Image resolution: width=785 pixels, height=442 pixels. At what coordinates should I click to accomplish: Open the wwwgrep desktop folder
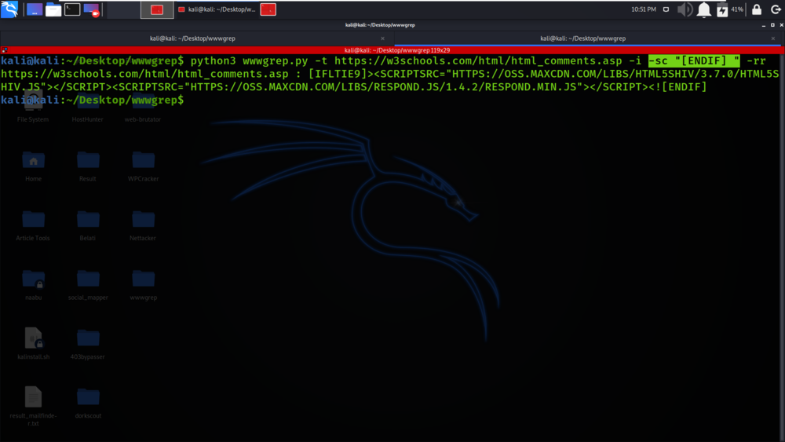click(x=143, y=285)
